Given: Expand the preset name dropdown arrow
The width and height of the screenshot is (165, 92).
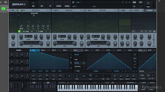Looking at the screenshot, I should click(123, 2).
